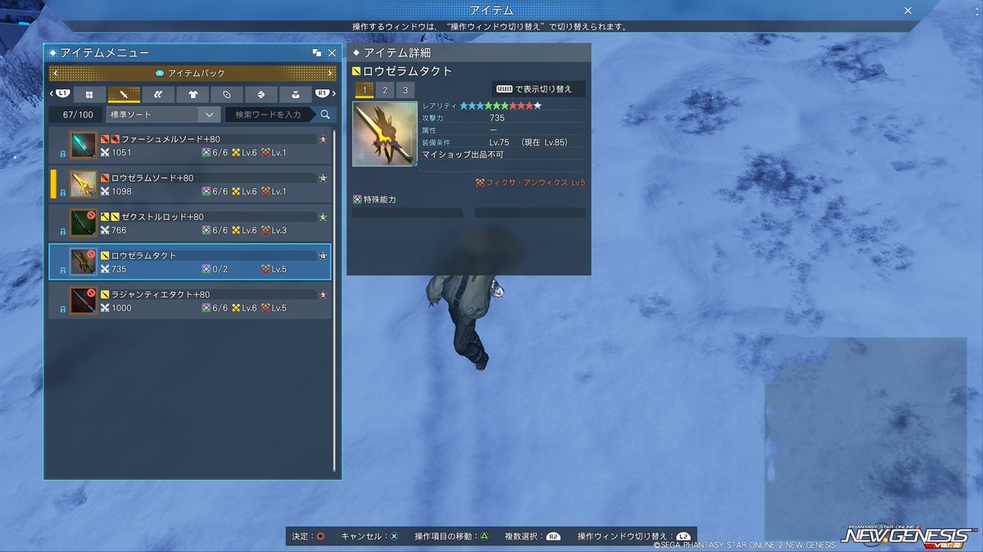This screenshot has width=983, height=552.
Task: Click 操作ウィンドウ切り替え L2 prompt
Action: click(683, 536)
